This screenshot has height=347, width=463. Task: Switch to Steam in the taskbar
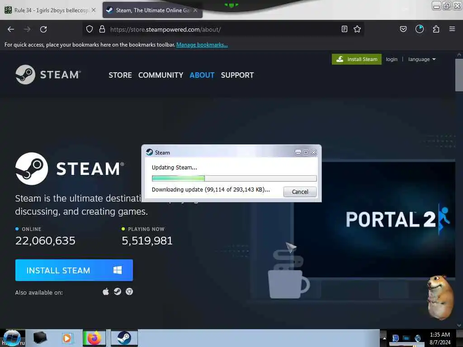[124, 338]
